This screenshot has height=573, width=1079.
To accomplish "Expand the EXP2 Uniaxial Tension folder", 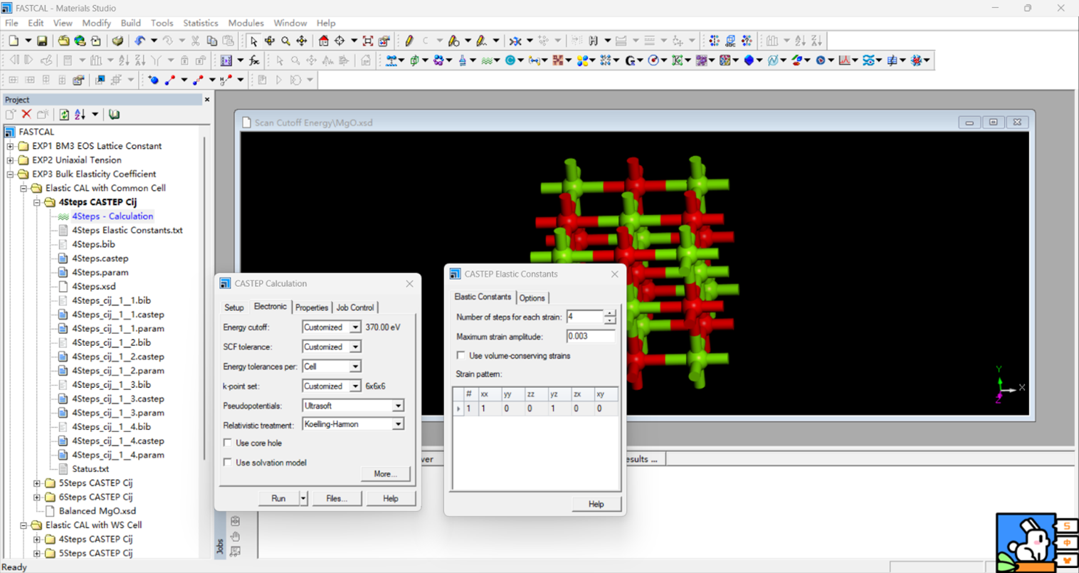I will [11, 160].
